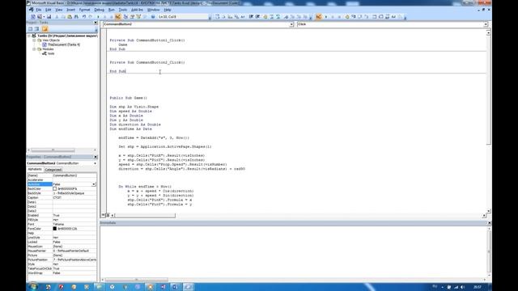Viewport: 518px width, 291px height.
Task: Open the AutoSize value dropdown arrow
Action: (94, 184)
